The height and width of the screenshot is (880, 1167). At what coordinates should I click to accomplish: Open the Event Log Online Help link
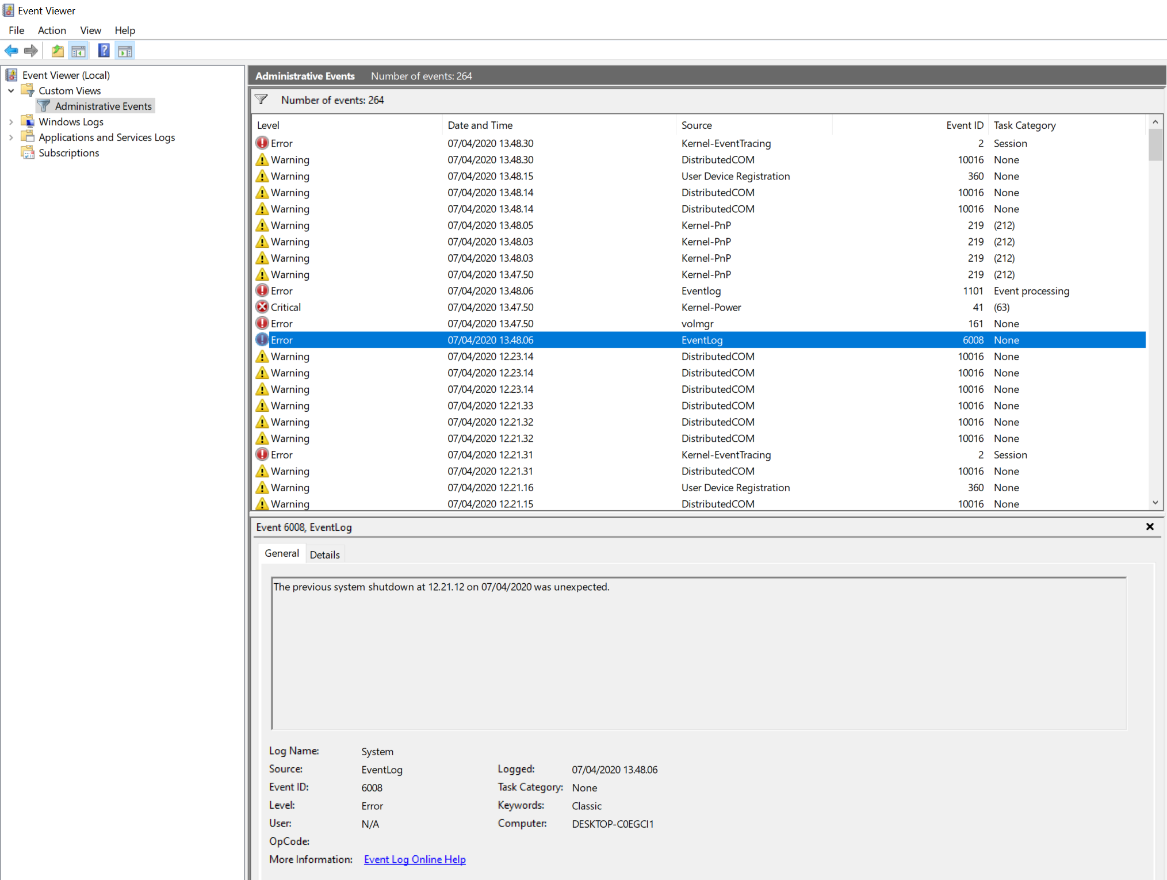click(x=415, y=859)
